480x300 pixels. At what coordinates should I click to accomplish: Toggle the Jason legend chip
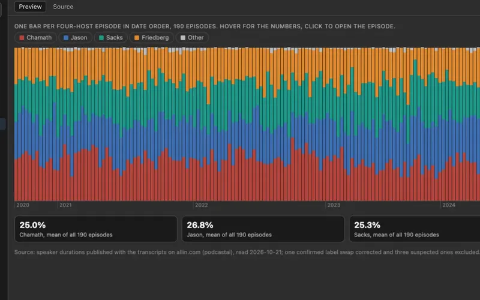(76, 38)
